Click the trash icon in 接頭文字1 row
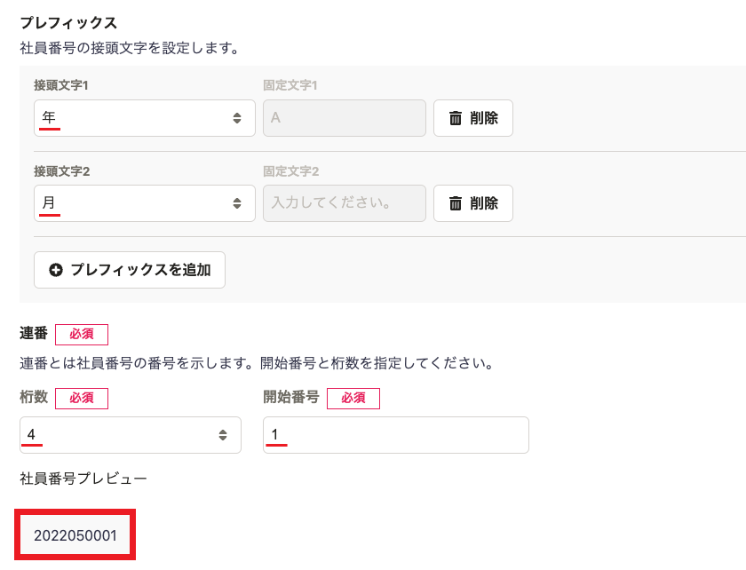This screenshot has height=570, width=746. 456,118
